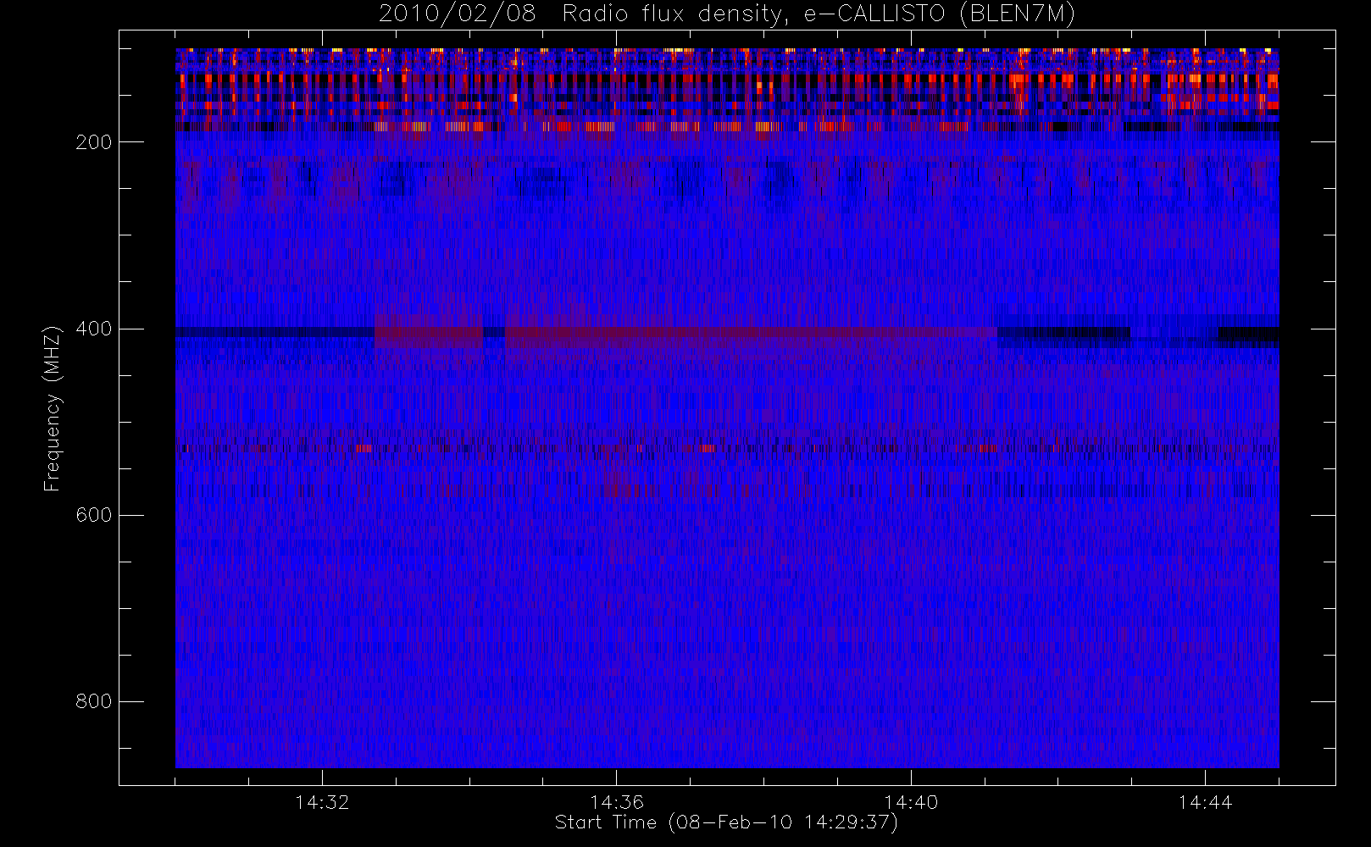Select the 200 frequency tick label
This screenshot has width=1371, height=847.
(x=93, y=142)
